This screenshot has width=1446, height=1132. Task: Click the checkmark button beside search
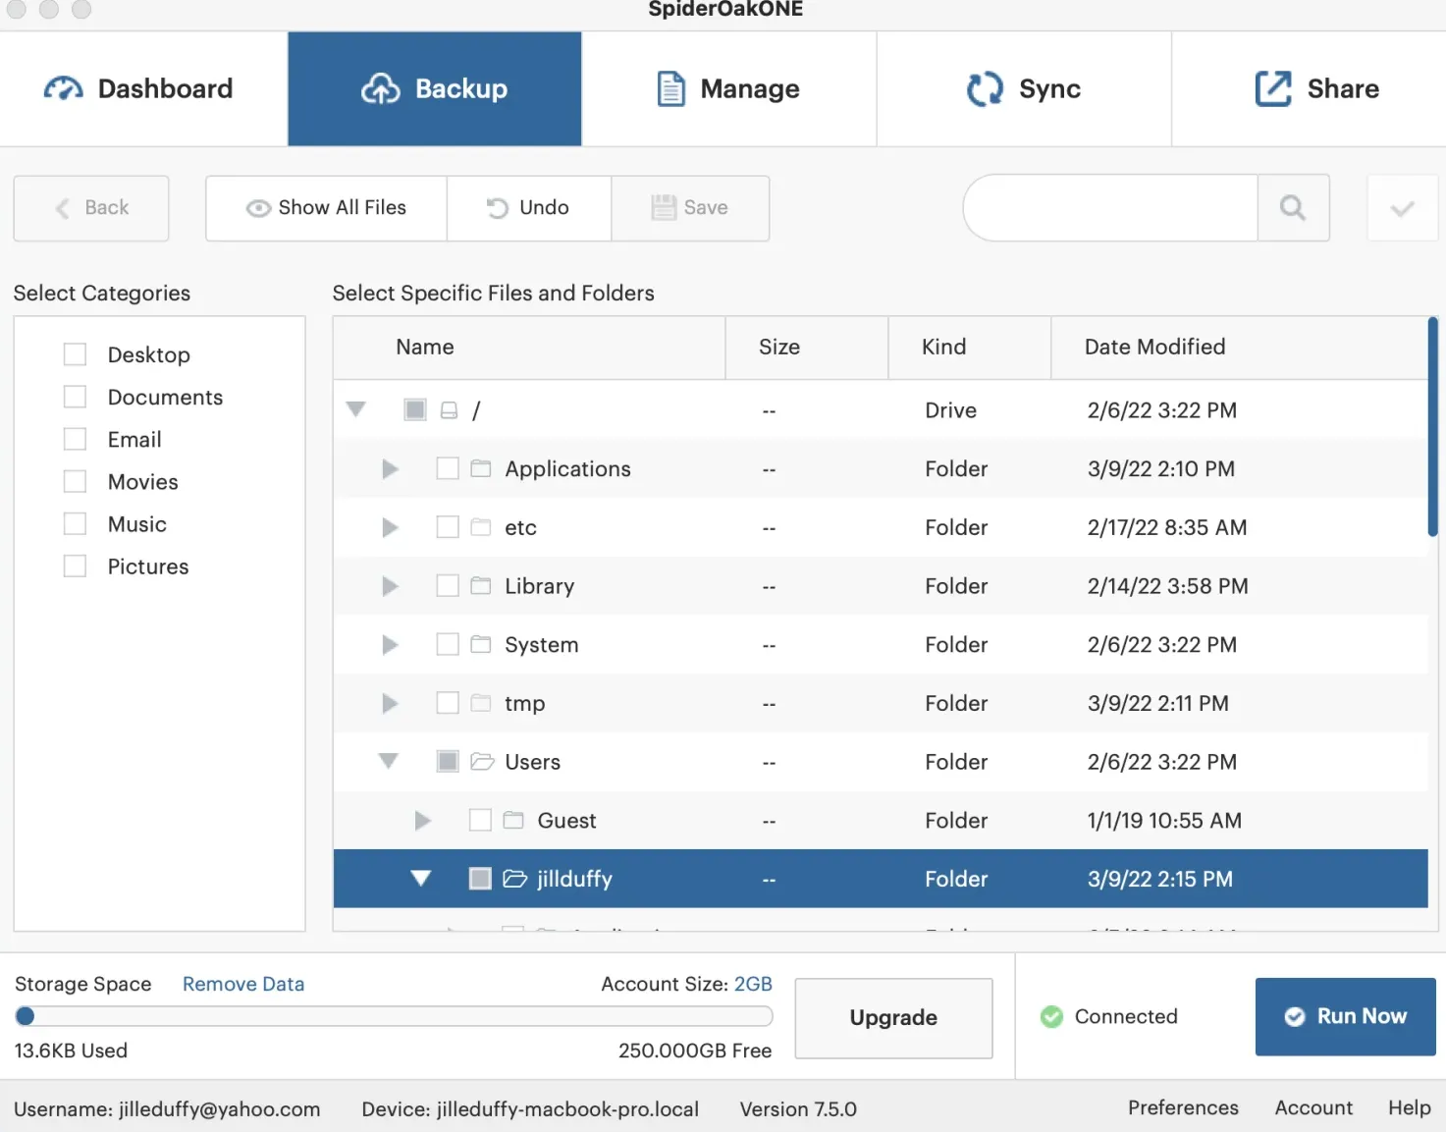(x=1402, y=208)
